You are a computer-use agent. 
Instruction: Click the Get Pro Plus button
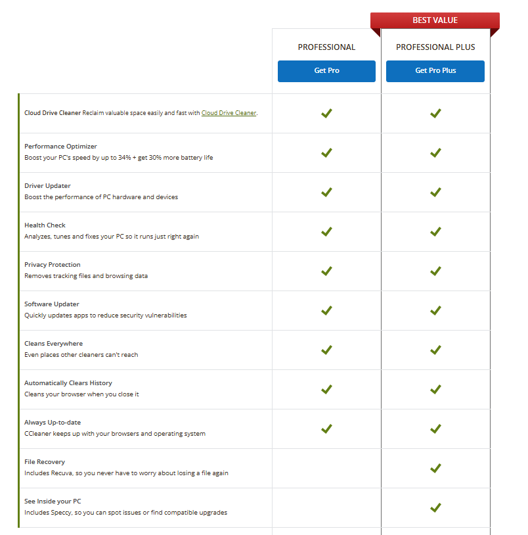[x=435, y=71]
